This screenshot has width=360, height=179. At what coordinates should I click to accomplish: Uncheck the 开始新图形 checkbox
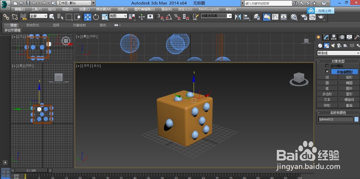[x=327, y=71]
